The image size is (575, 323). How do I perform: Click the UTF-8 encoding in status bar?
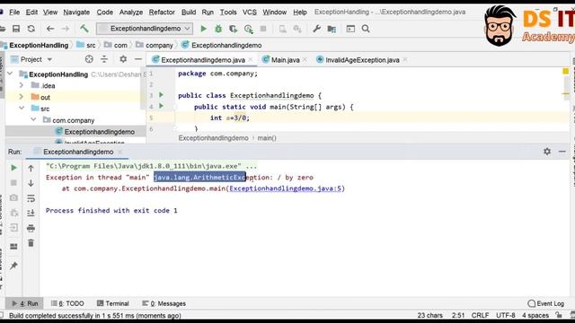point(506,315)
